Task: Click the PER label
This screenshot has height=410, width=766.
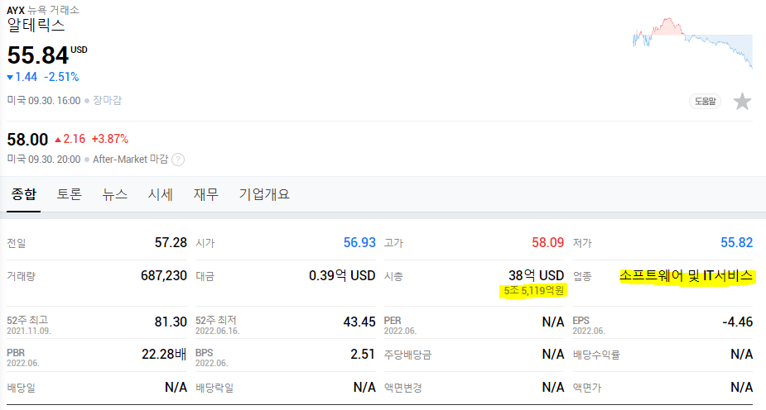Action: pos(393,321)
